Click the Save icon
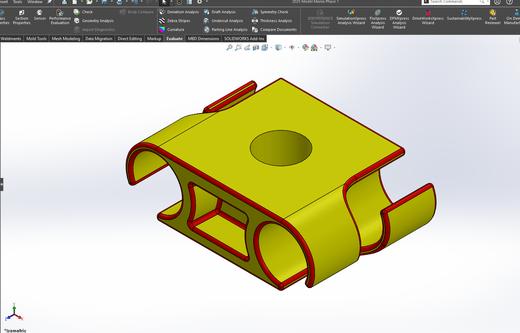Screen dimensions: 520x333 (105, 2)
